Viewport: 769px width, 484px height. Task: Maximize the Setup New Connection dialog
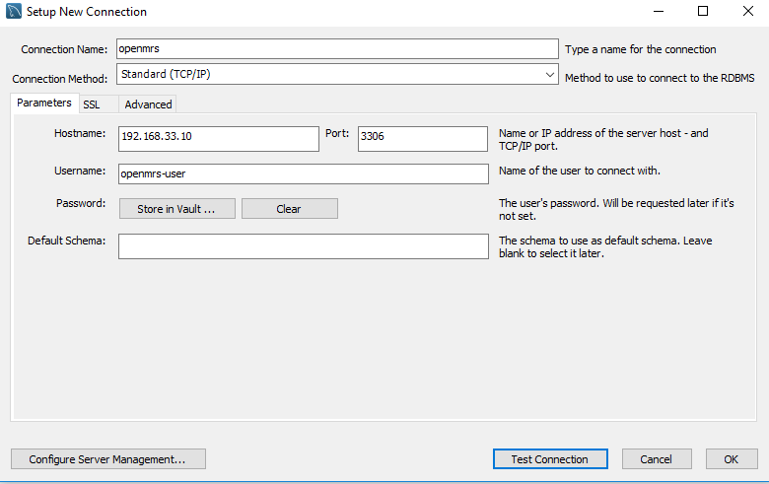[x=702, y=12]
